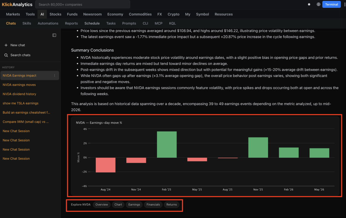The height and width of the screenshot is (218, 346).
Task: Open NVDA earnings moves chat
Action: pos(19,85)
